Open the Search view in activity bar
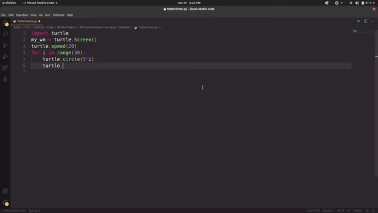This screenshot has width=378, height=213. tap(5, 34)
